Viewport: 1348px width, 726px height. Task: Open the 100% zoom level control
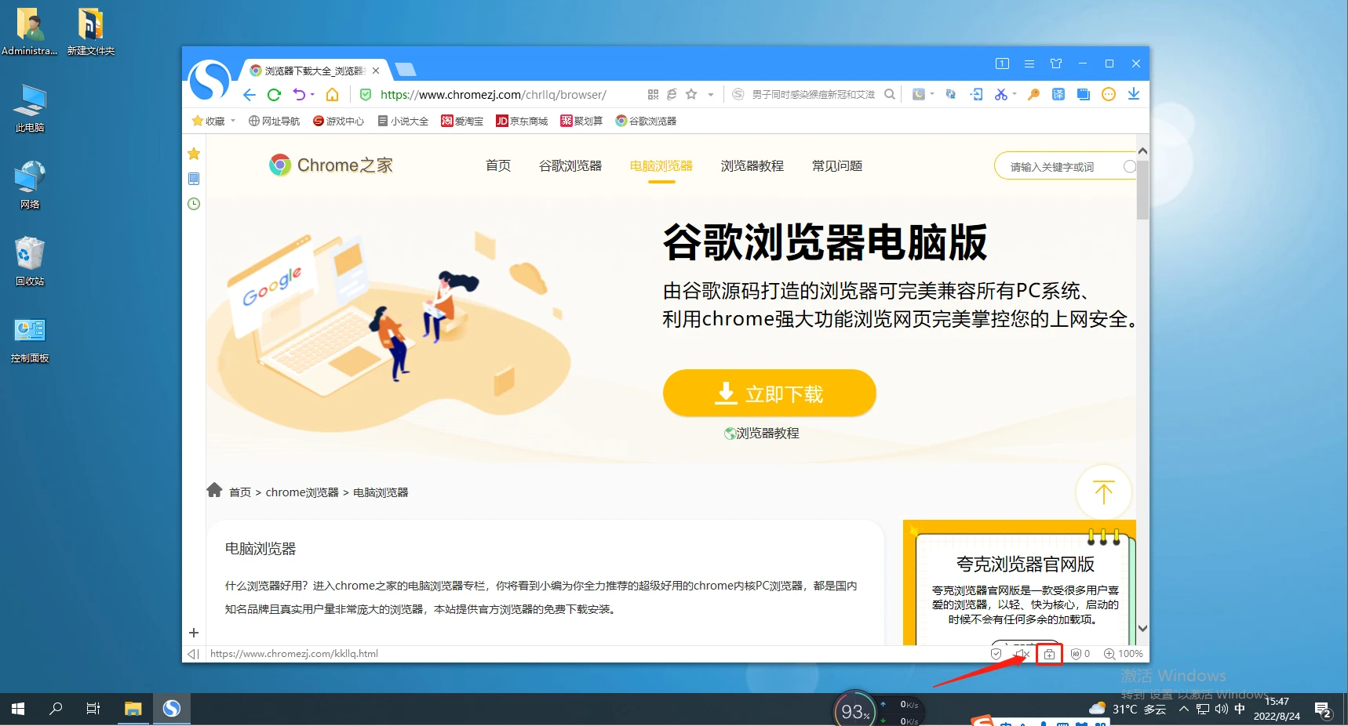coord(1123,654)
